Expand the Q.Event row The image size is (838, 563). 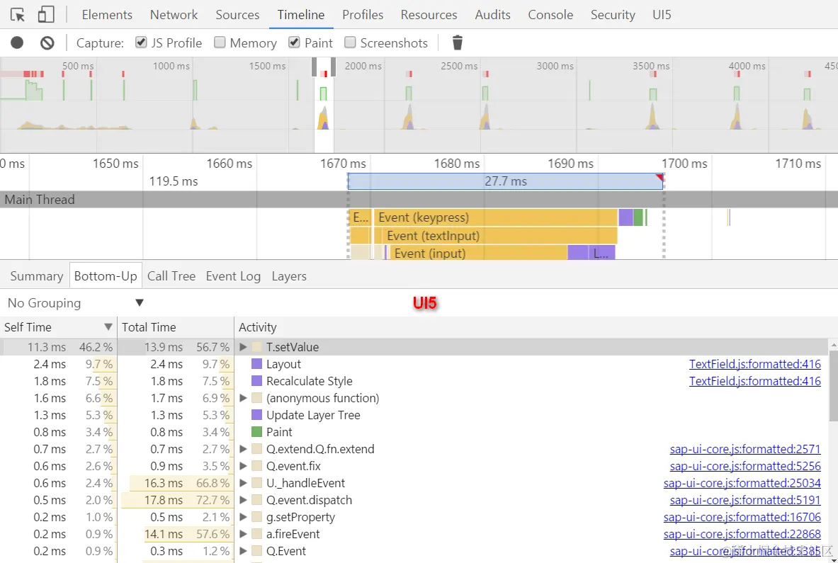click(243, 551)
